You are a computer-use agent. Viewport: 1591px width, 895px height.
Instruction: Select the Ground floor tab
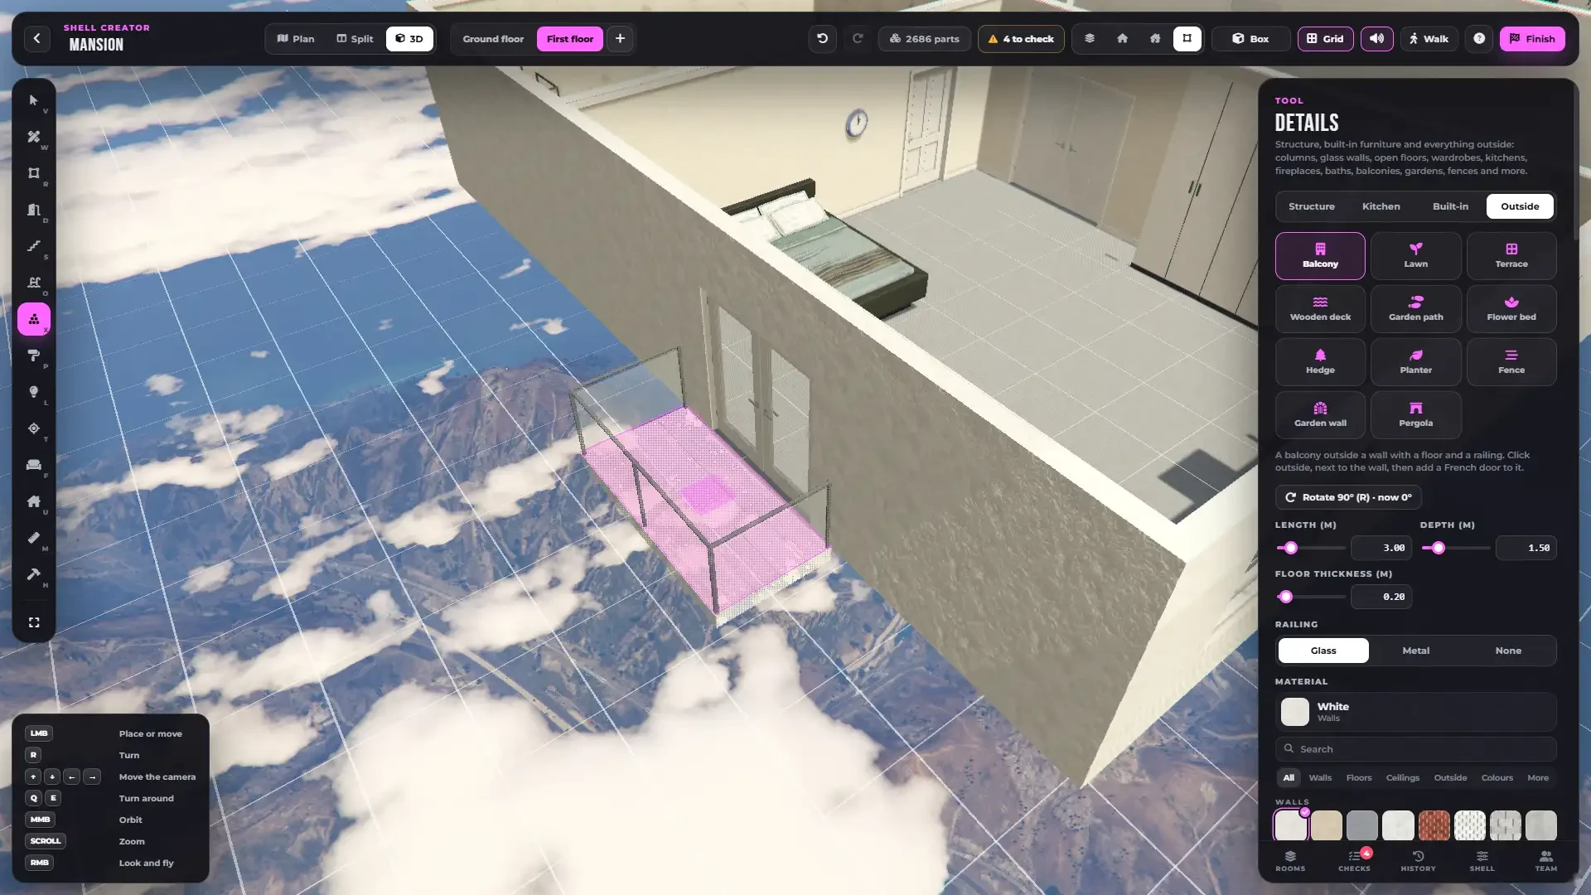point(493,39)
